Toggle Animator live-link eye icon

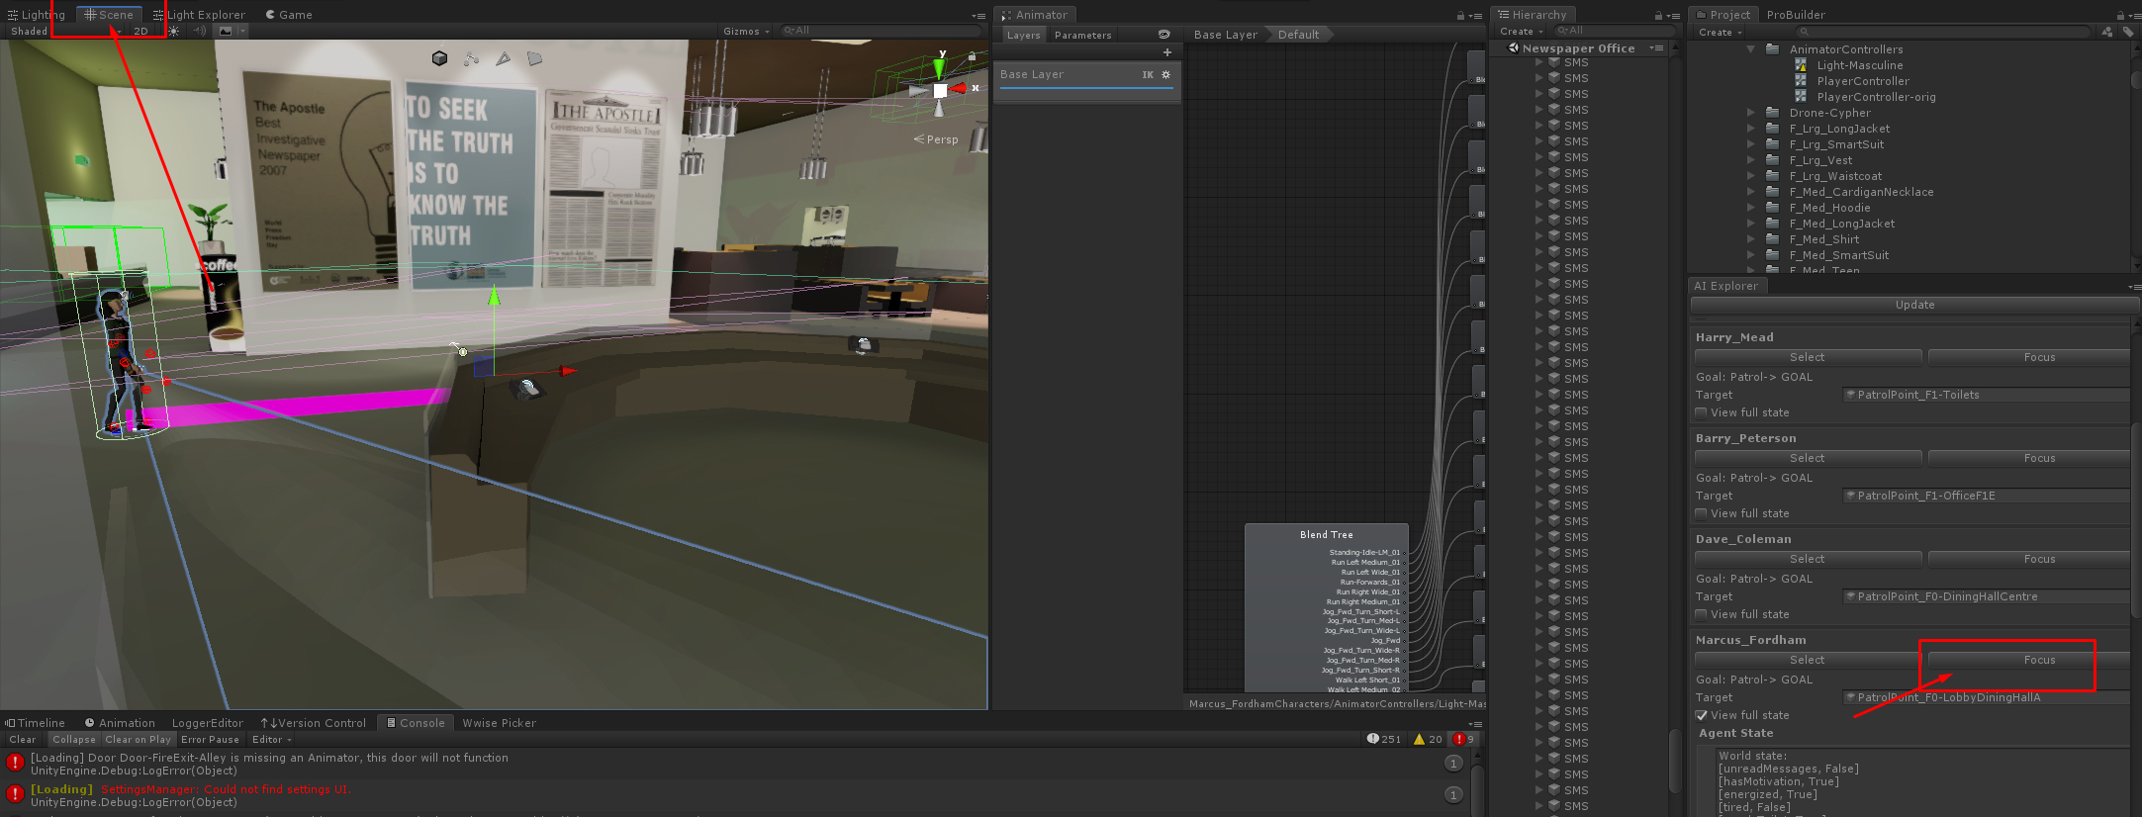coord(1164,35)
